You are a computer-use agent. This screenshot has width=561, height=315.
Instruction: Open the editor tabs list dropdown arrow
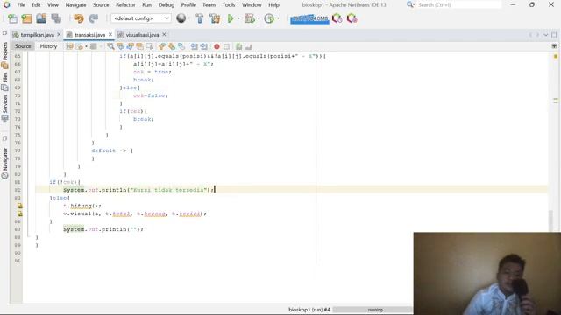(x=545, y=35)
